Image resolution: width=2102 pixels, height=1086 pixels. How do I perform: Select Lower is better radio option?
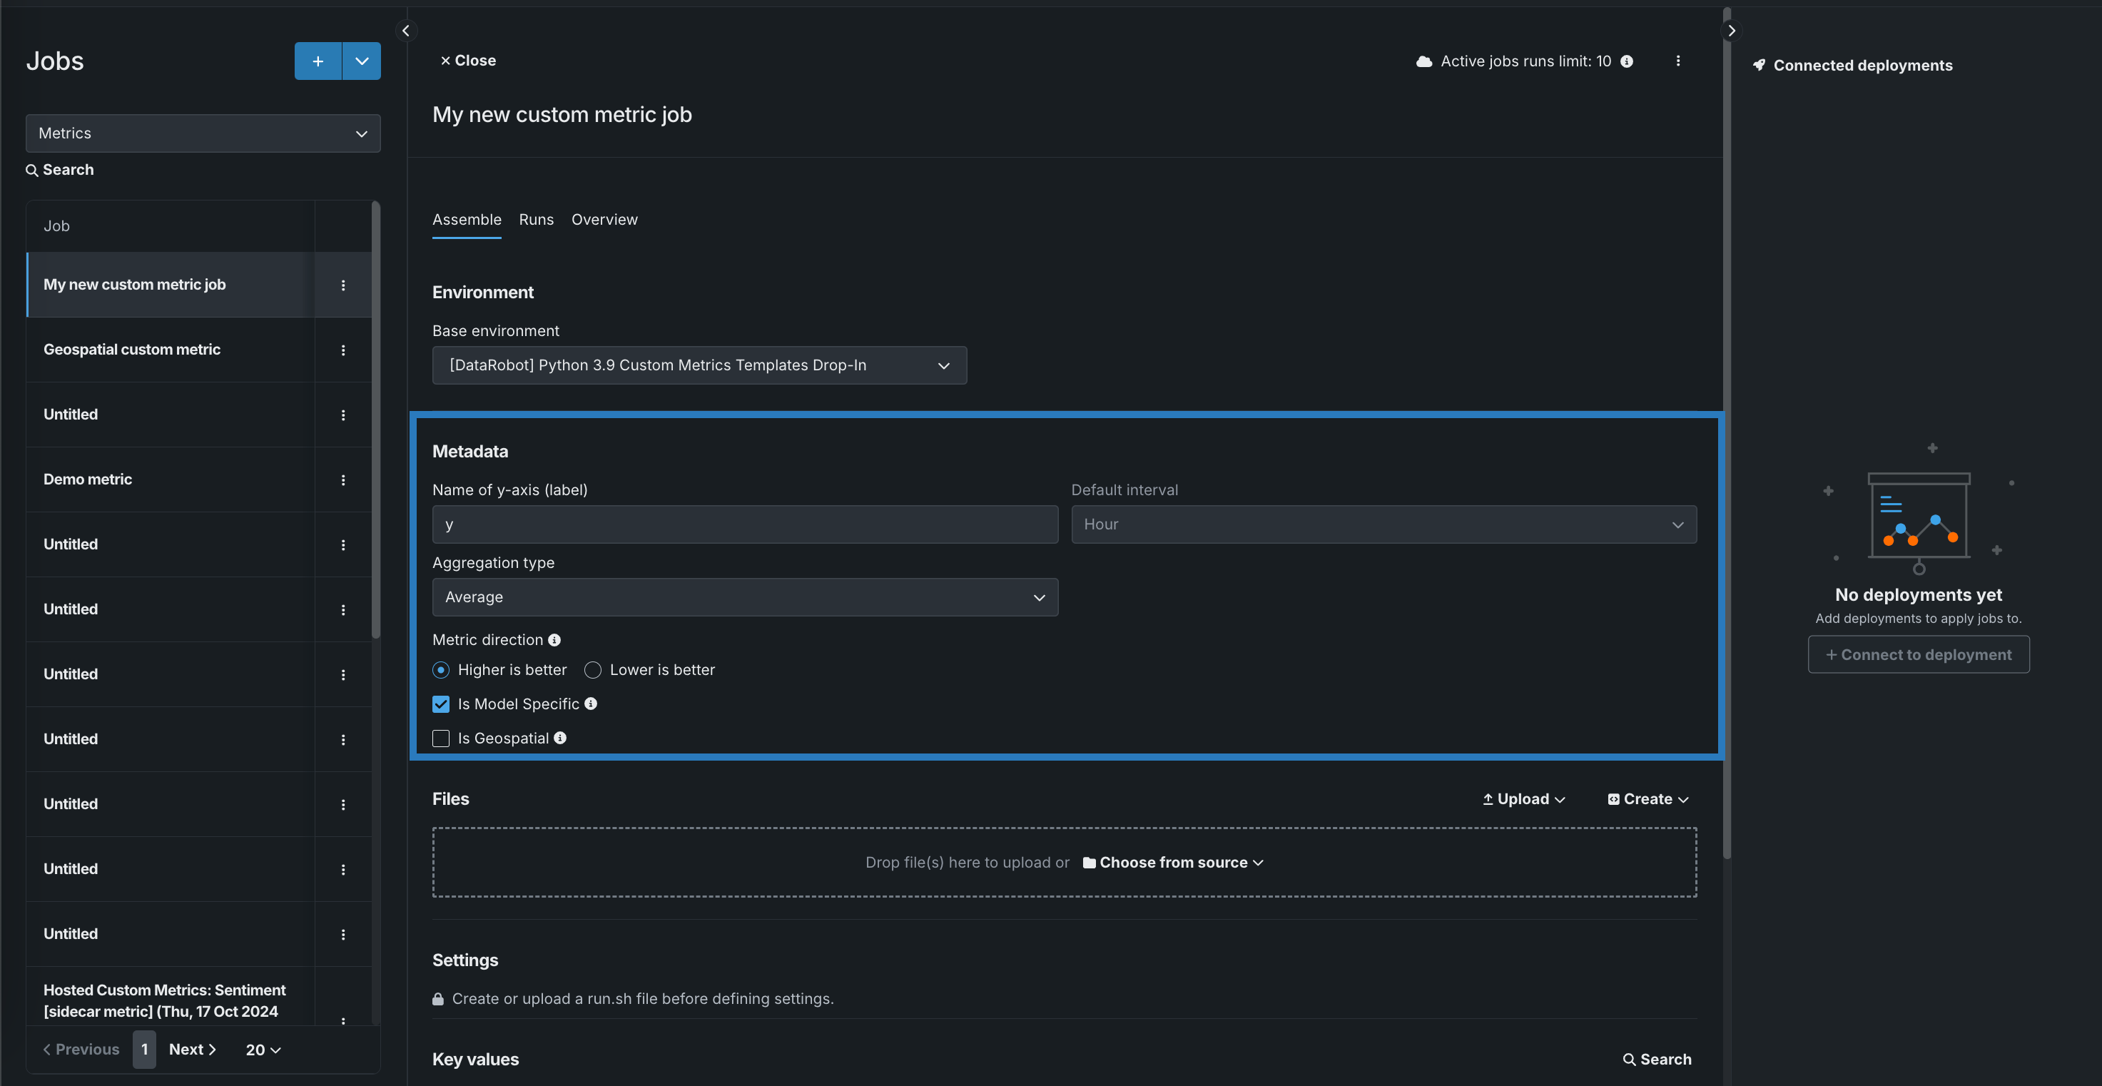pyautogui.click(x=592, y=670)
